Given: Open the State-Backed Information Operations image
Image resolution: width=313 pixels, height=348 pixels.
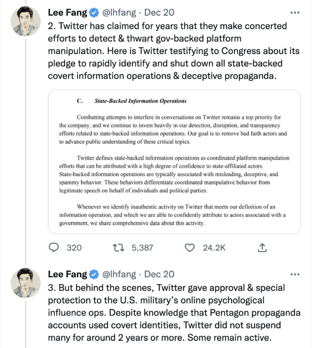Looking at the screenshot, I should (x=174, y=161).
